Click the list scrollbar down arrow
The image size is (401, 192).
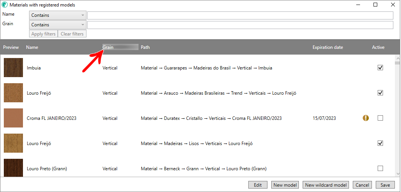pos(397,174)
